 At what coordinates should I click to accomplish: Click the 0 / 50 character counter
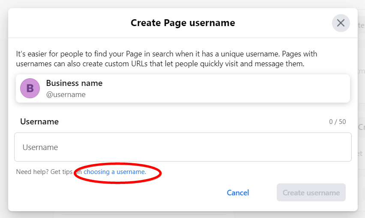coord(337,122)
